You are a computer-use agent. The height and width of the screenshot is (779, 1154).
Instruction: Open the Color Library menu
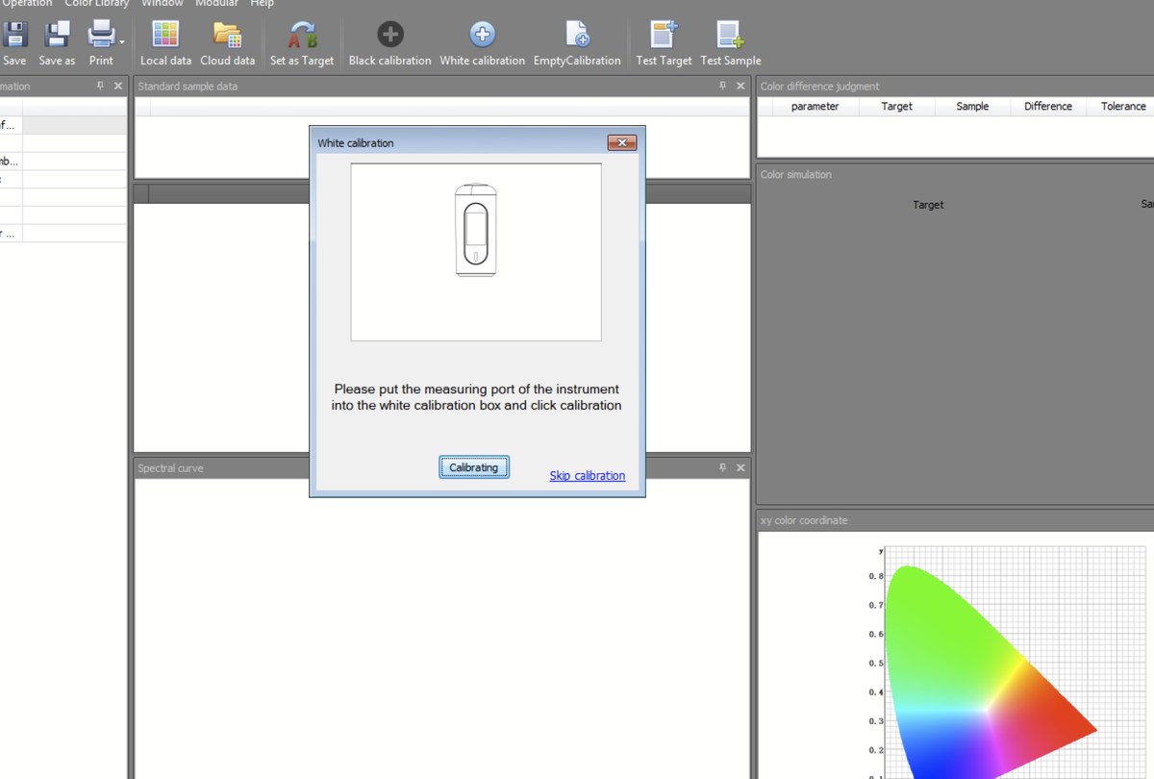(x=97, y=4)
